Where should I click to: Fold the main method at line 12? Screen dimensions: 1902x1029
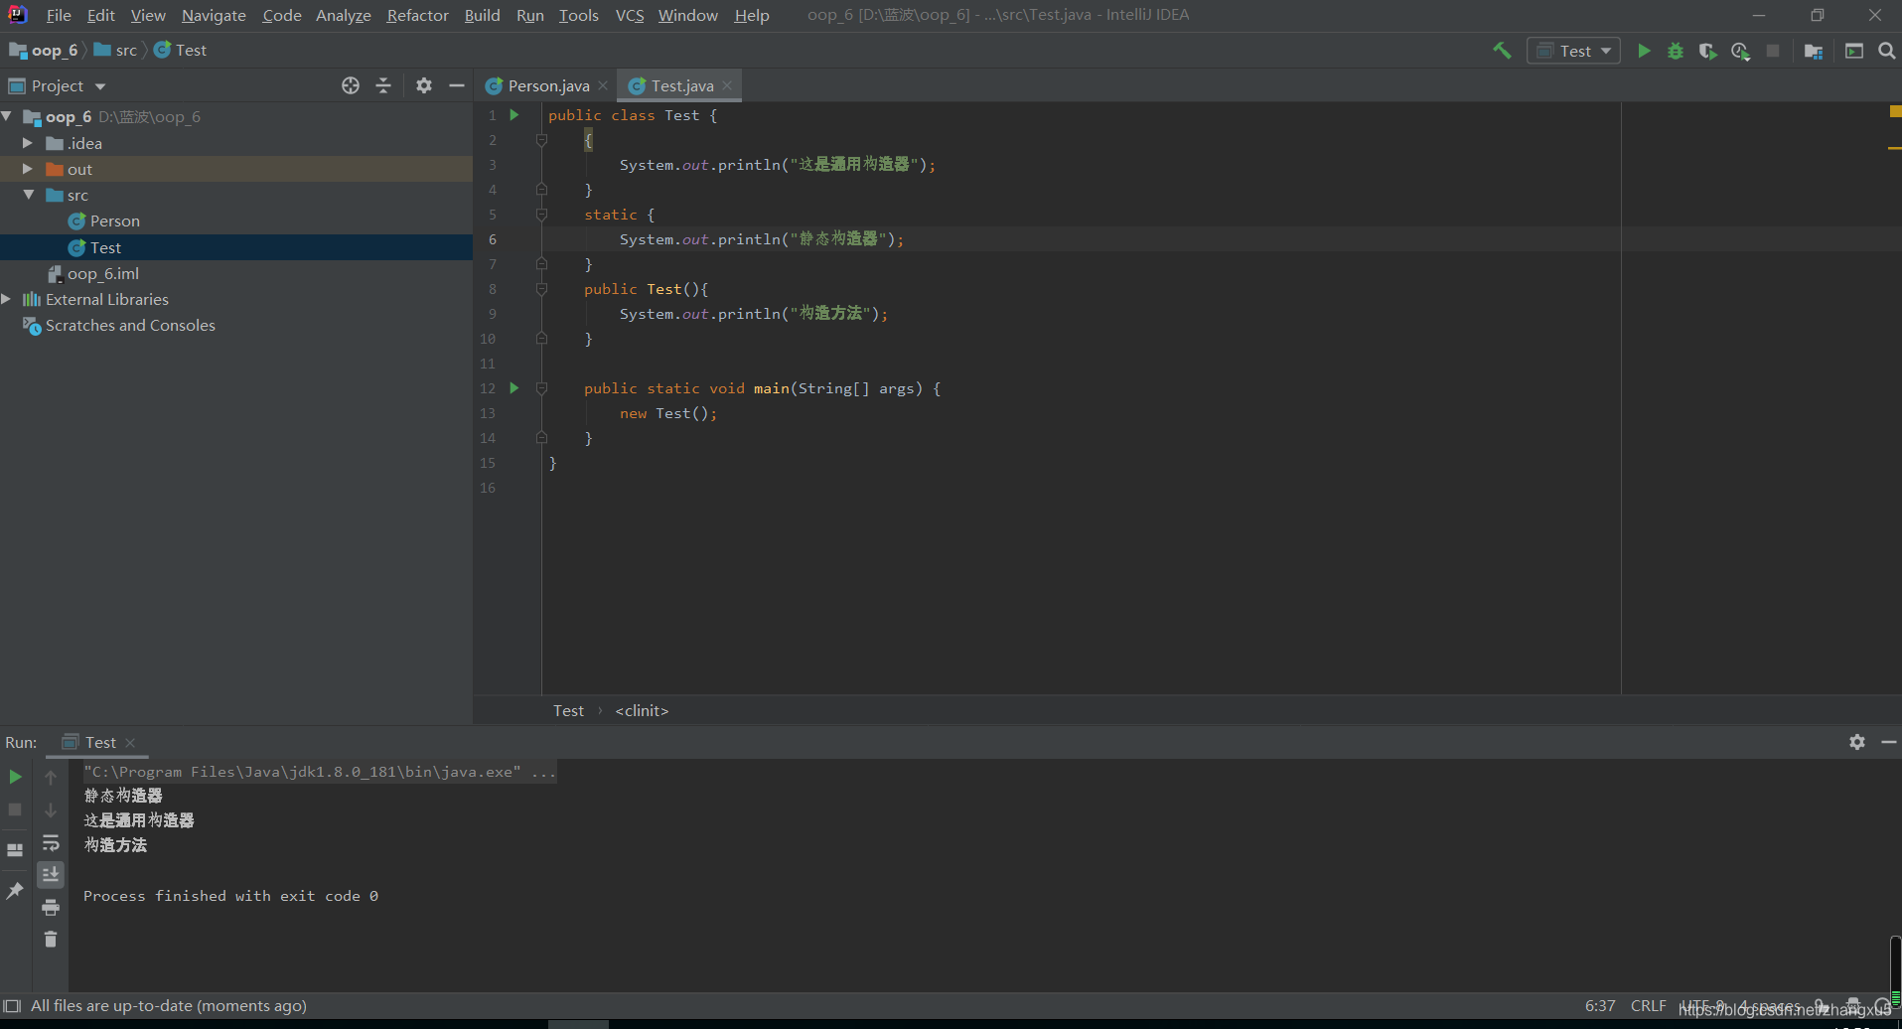pos(541,388)
